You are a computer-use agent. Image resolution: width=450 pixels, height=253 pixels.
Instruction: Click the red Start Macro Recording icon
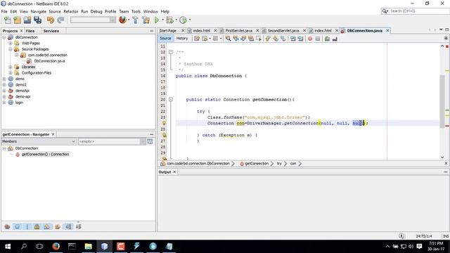click(310, 39)
